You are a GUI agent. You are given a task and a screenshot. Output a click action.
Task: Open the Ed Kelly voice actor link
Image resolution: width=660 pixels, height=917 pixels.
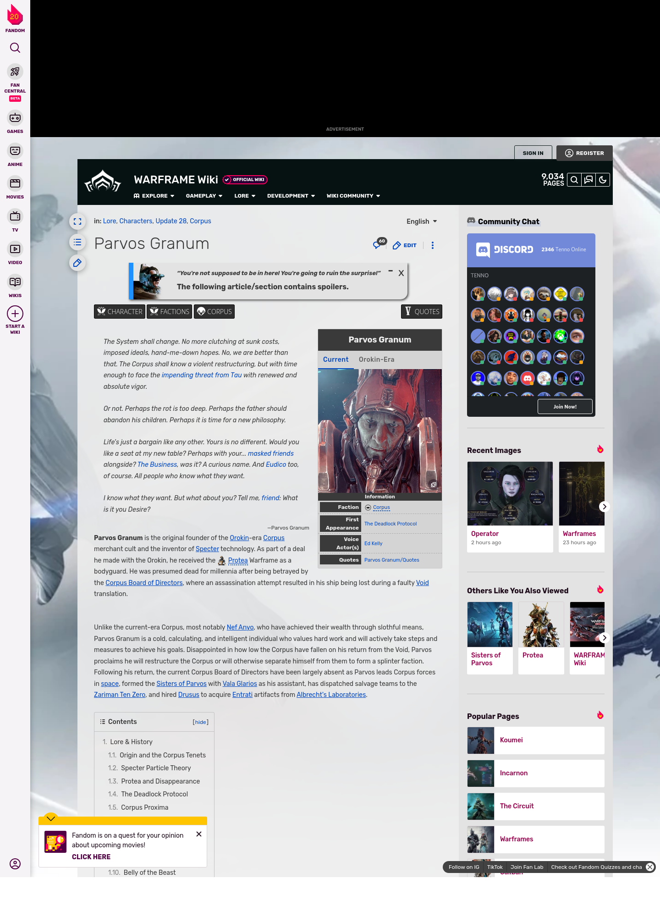point(373,543)
